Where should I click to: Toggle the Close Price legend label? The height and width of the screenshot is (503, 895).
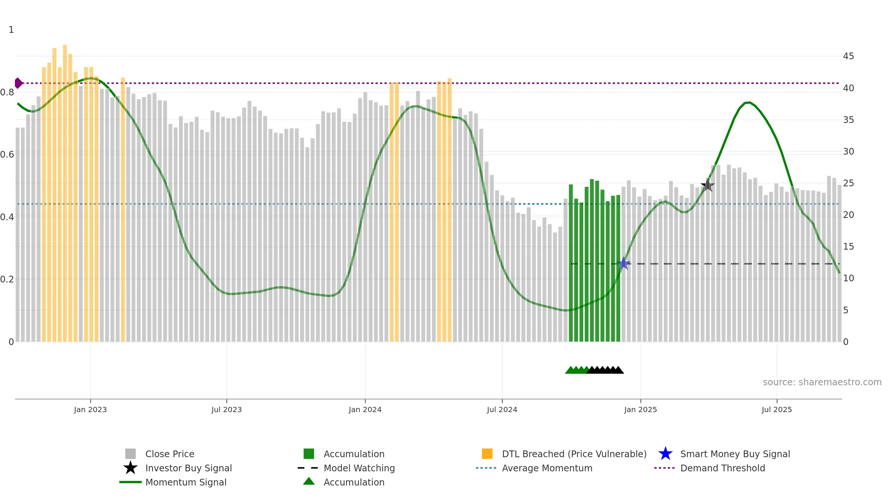click(170, 454)
